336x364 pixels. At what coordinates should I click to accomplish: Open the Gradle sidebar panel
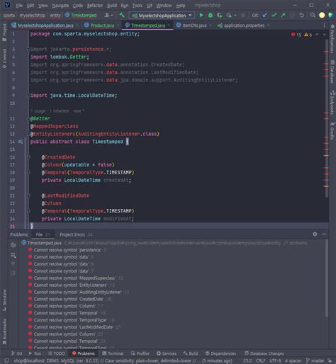click(332, 131)
